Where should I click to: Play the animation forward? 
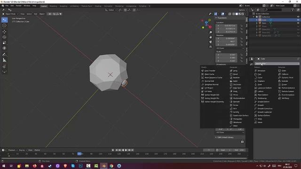pyautogui.click(x=126, y=150)
